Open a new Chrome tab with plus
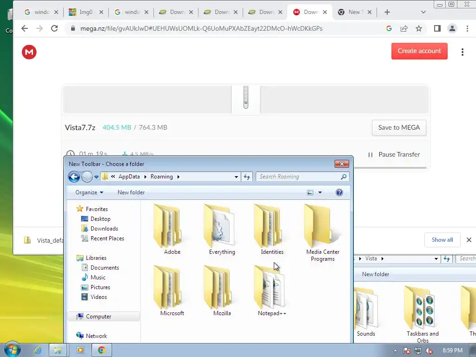The width and height of the screenshot is (476, 357). (387, 12)
